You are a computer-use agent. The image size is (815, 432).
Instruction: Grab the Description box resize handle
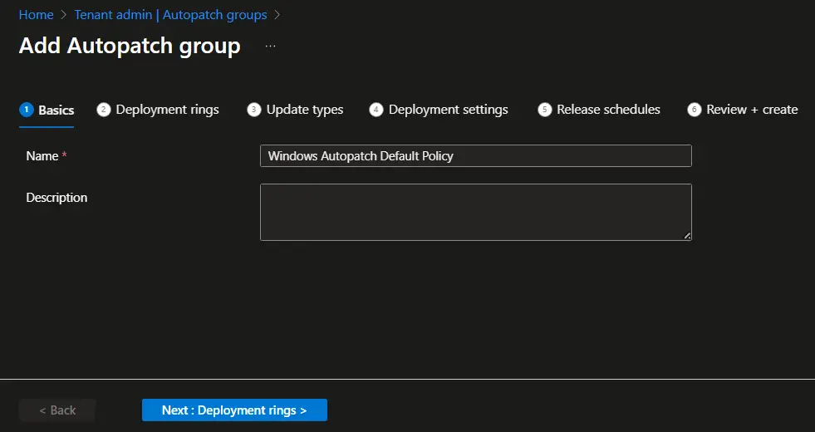pyautogui.click(x=687, y=236)
